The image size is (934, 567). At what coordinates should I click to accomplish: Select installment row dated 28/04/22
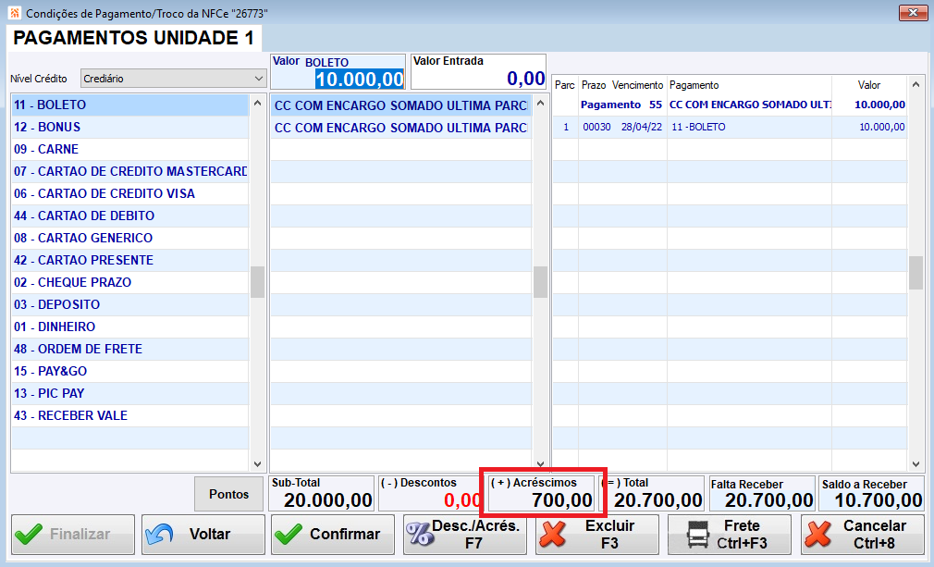(x=730, y=127)
